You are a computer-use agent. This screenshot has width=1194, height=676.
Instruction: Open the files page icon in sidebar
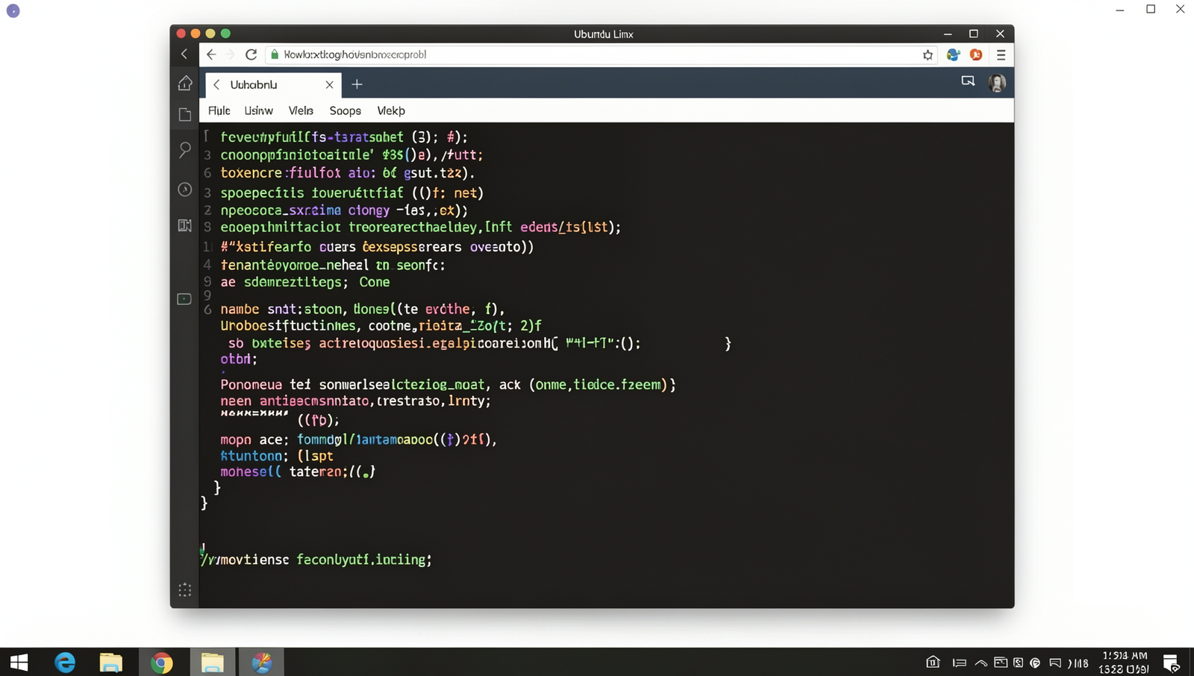pos(185,115)
